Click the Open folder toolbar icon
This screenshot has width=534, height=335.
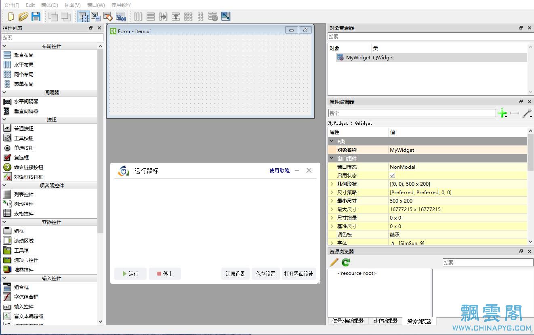(23, 17)
